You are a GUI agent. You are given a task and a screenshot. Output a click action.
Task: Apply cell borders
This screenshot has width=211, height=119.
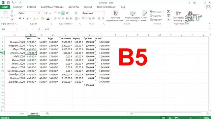35,19
